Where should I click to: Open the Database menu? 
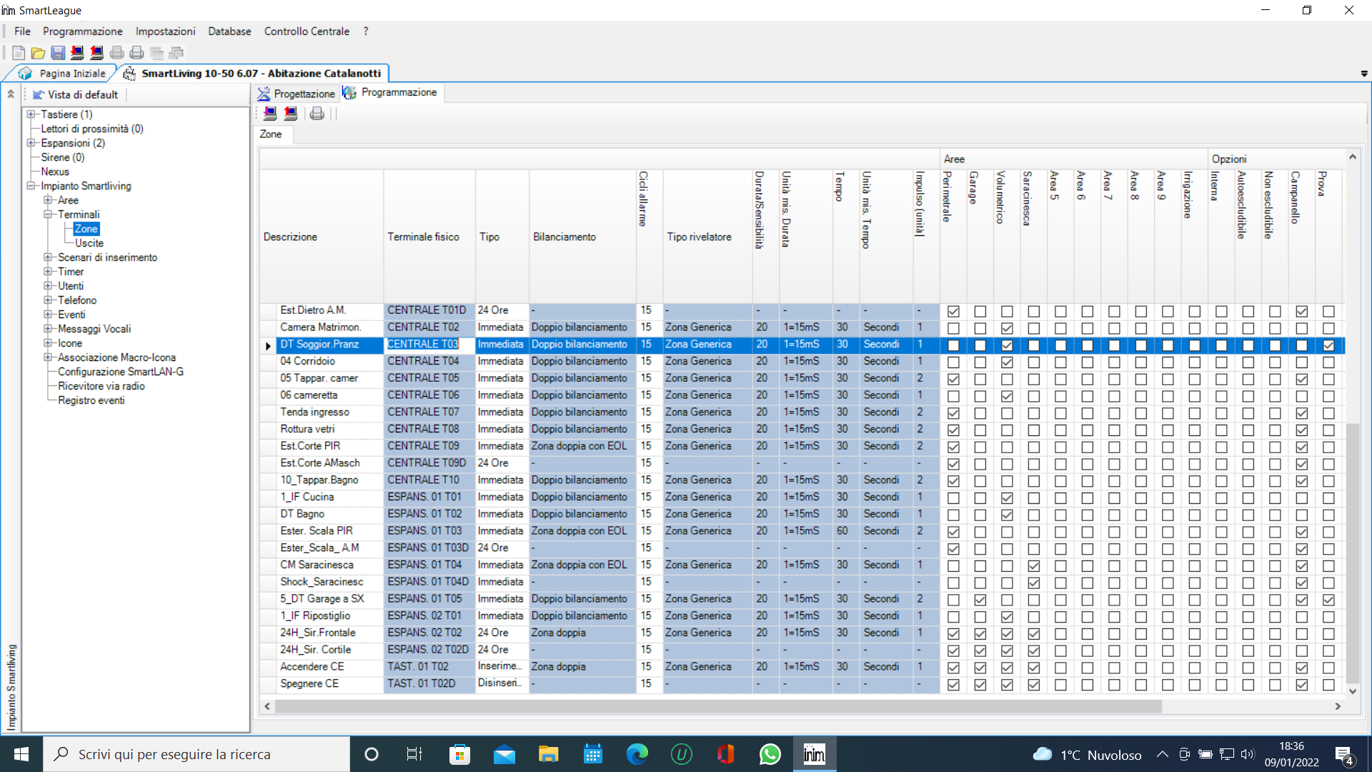pyautogui.click(x=229, y=31)
